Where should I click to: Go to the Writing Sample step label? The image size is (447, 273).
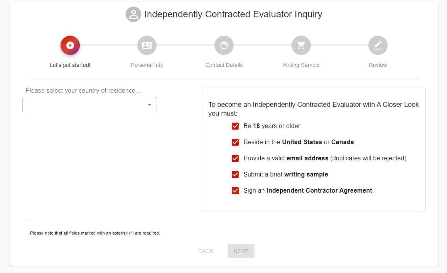(x=301, y=65)
